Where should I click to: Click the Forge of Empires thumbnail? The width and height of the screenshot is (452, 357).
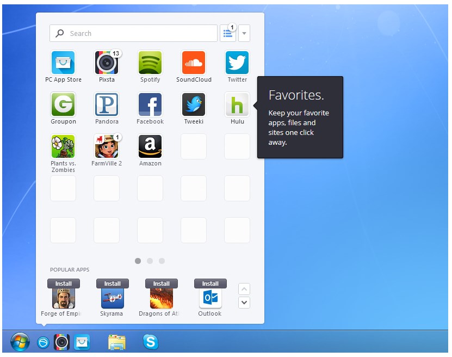point(64,298)
